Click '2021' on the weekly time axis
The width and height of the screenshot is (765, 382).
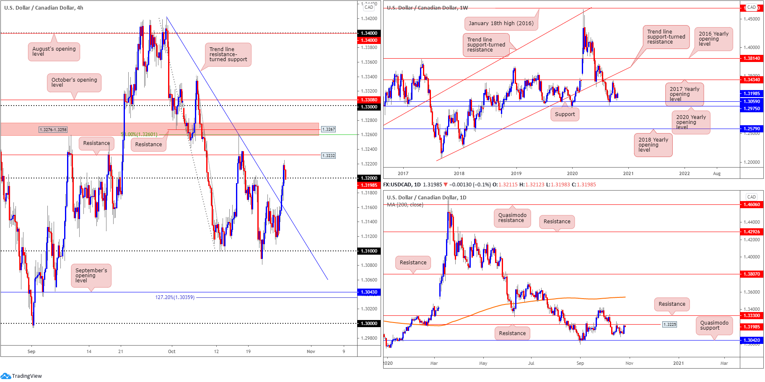pyautogui.click(x=628, y=173)
